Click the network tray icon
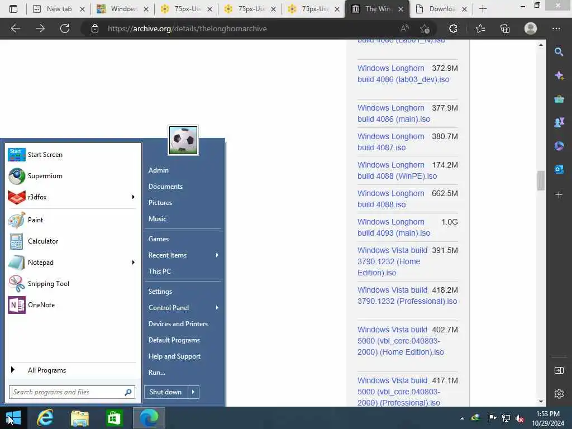 pyautogui.click(x=506, y=418)
